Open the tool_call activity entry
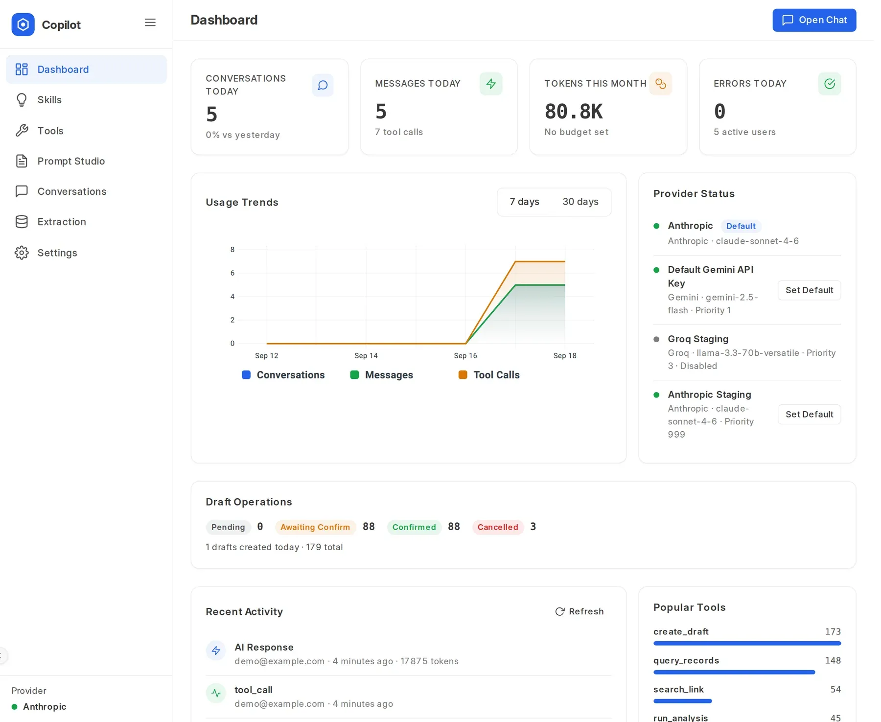 click(408, 697)
